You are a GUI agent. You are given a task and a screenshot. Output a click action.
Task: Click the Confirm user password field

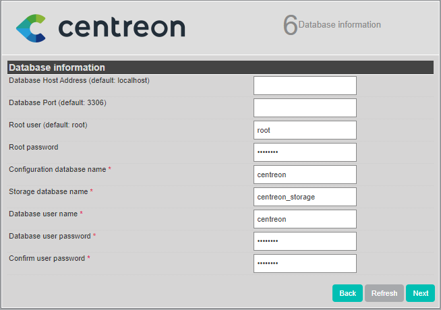point(305,263)
